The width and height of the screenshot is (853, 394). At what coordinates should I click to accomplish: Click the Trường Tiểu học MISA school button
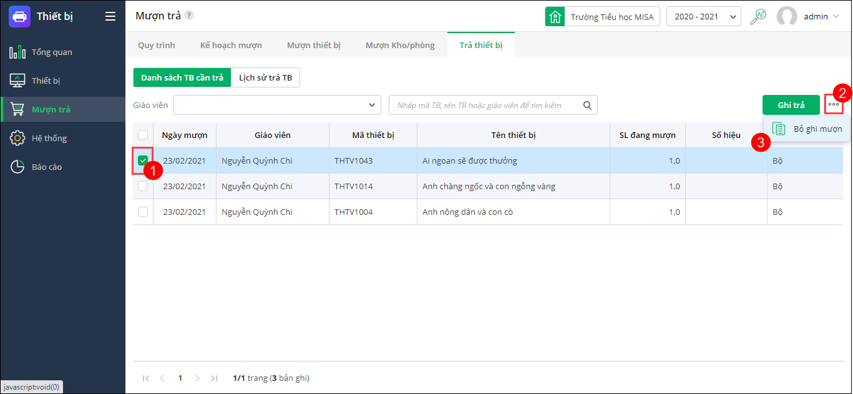pos(603,16)
